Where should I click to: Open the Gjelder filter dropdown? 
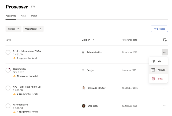pyautogui.click(x=13, y=29)
